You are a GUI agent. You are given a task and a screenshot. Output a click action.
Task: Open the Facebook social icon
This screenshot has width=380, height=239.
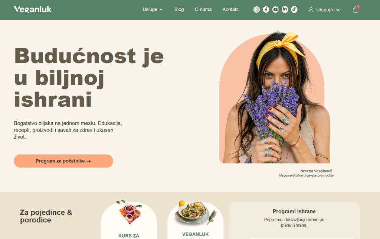pos(266,9)
